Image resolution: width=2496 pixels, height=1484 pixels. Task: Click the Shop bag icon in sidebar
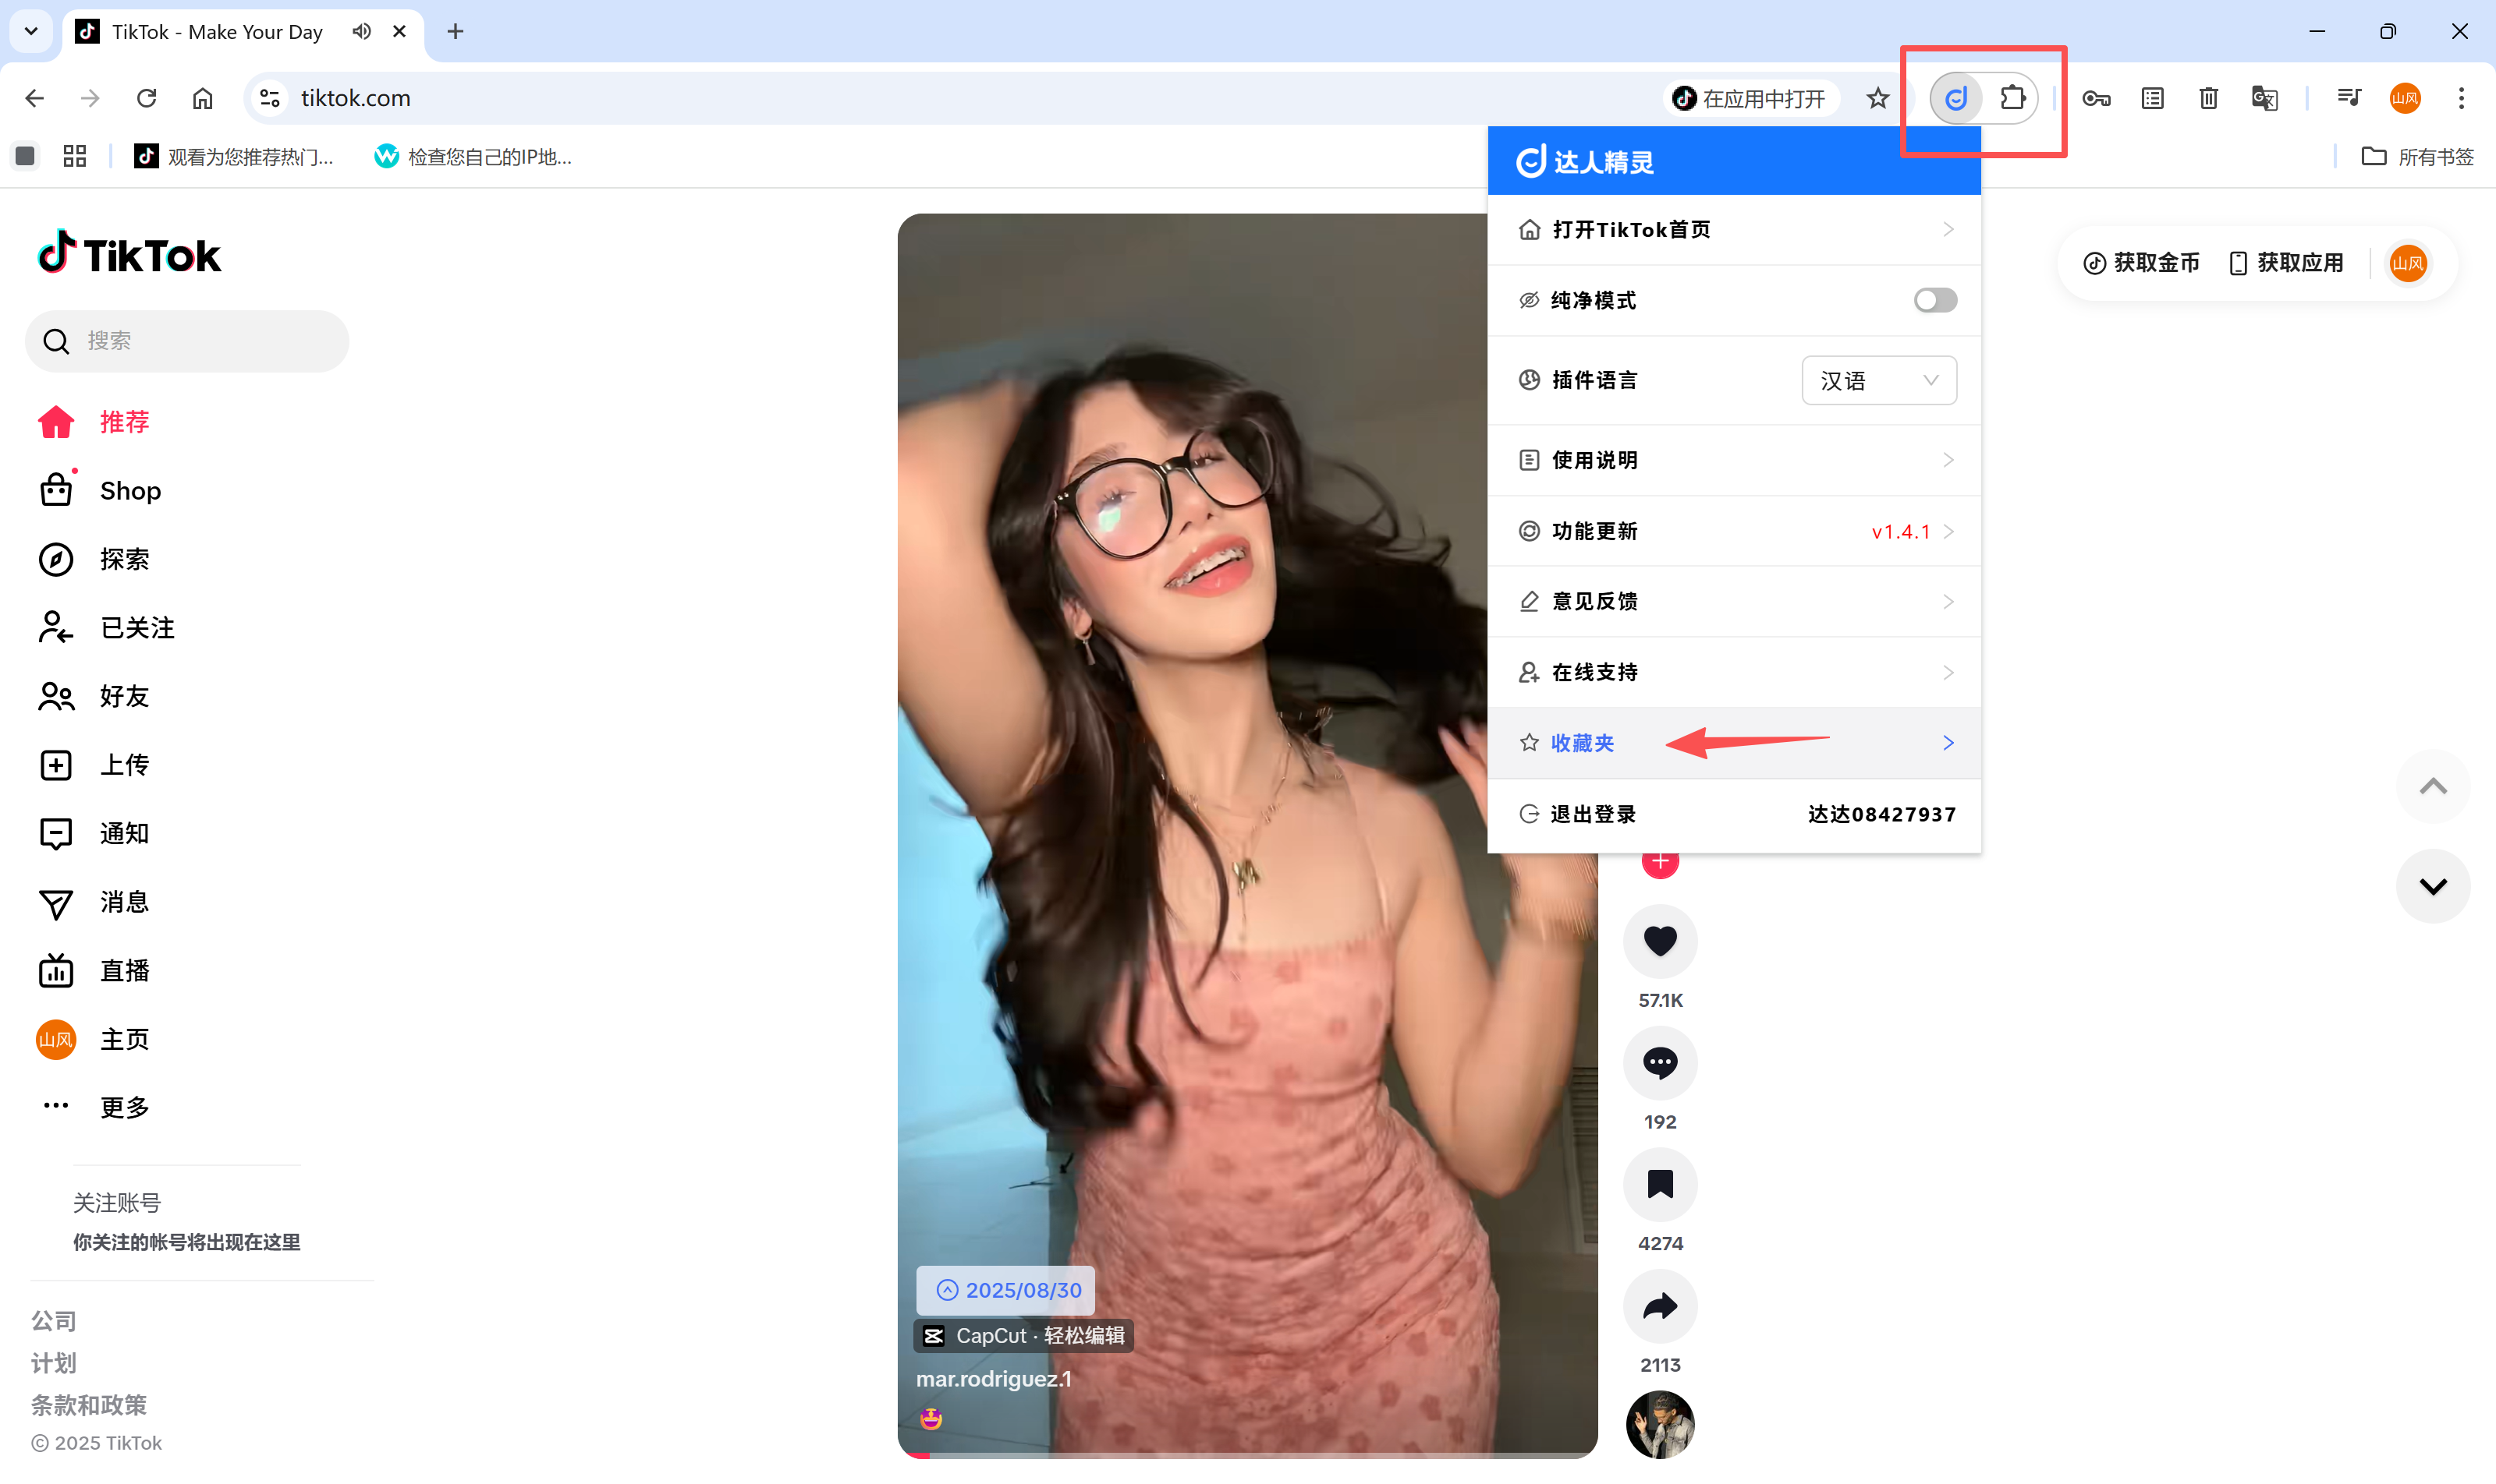click(x=56, y=490)
